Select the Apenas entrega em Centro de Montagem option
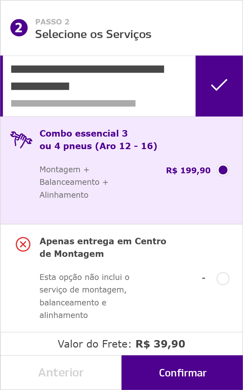This screenshot has height=390, width=243. pos(223,279)
